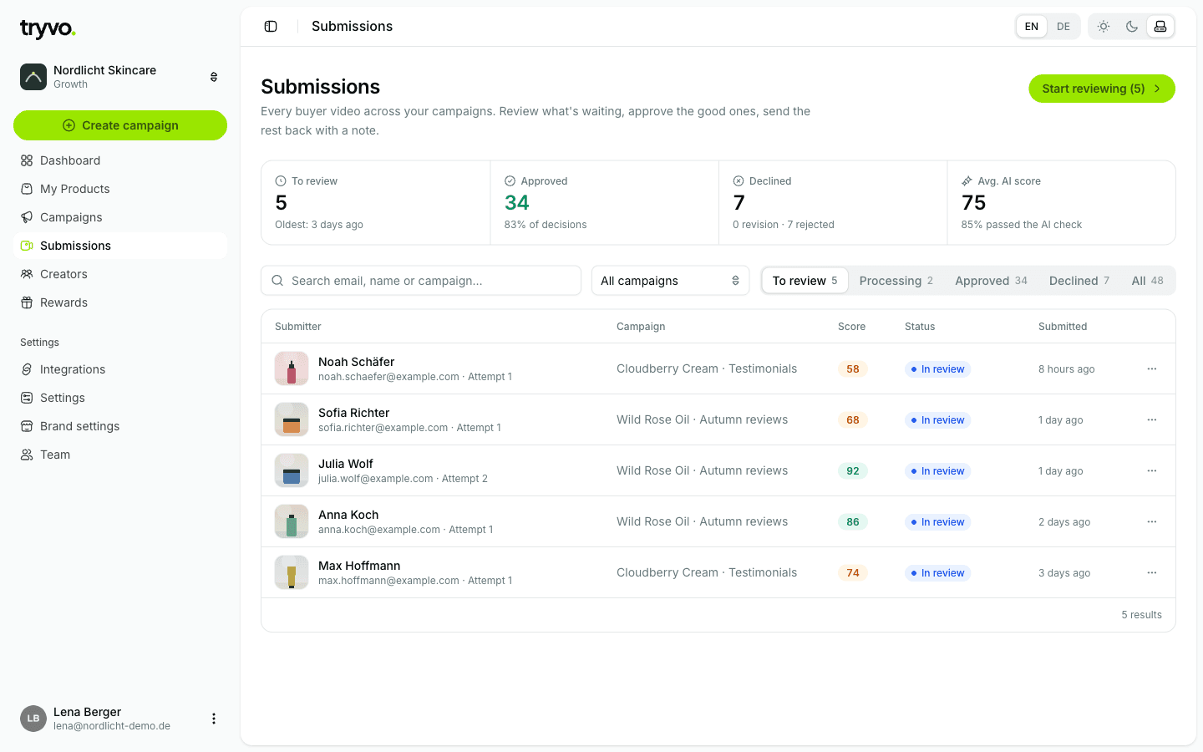Open the Settings page
This screenshot has width=1203, height=752.
120,398
